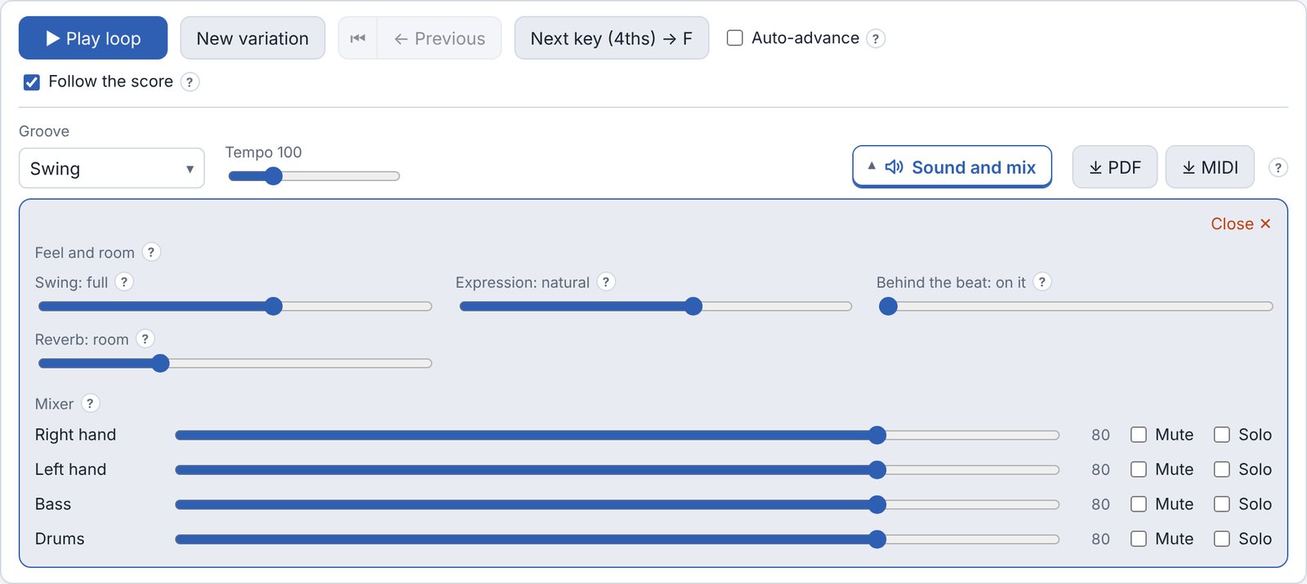The height and width of the screenshot is (584, 1307).
Task: Show help for Feel and room
Action: 151,252
